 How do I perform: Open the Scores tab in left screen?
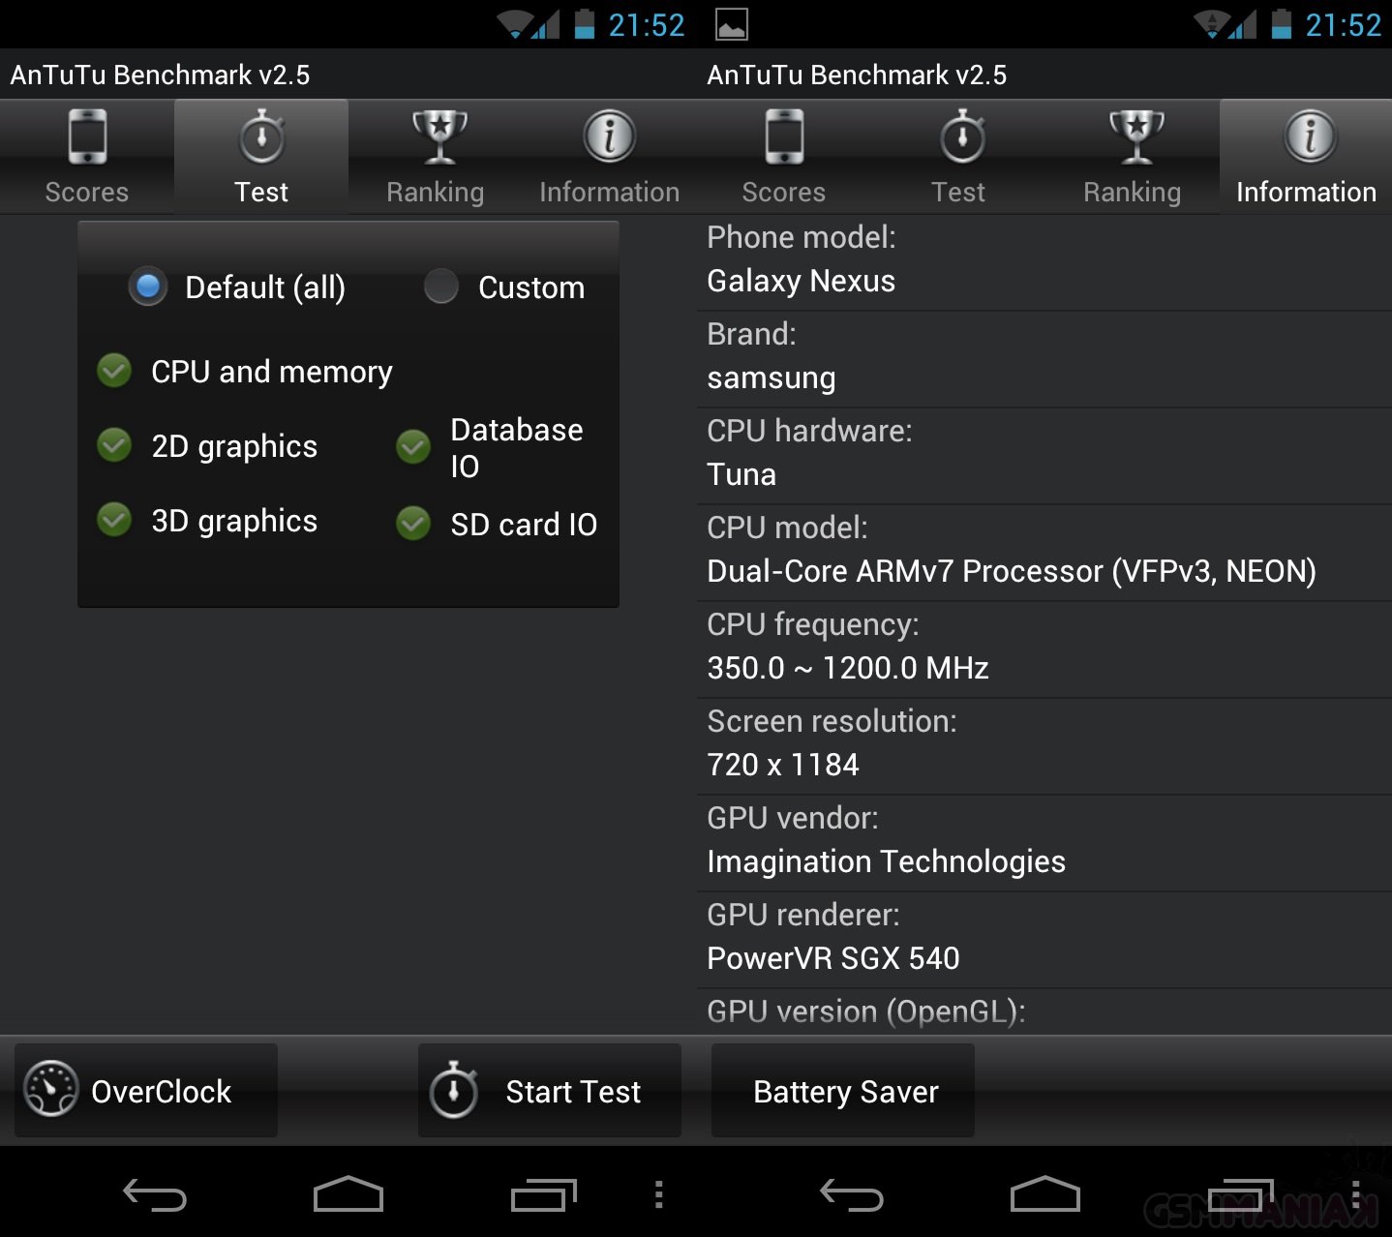[x=87, y=157]
